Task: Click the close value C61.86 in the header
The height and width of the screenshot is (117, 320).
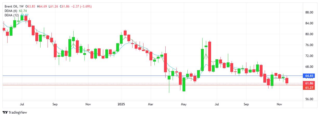Action: pyautogui.click(x=66, y=6)
